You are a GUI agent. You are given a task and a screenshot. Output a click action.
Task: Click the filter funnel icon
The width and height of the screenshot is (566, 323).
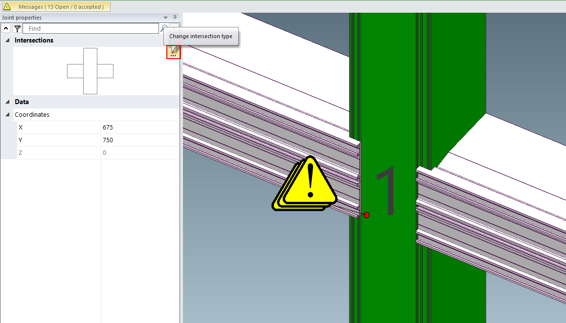click(x=17, y=29)
